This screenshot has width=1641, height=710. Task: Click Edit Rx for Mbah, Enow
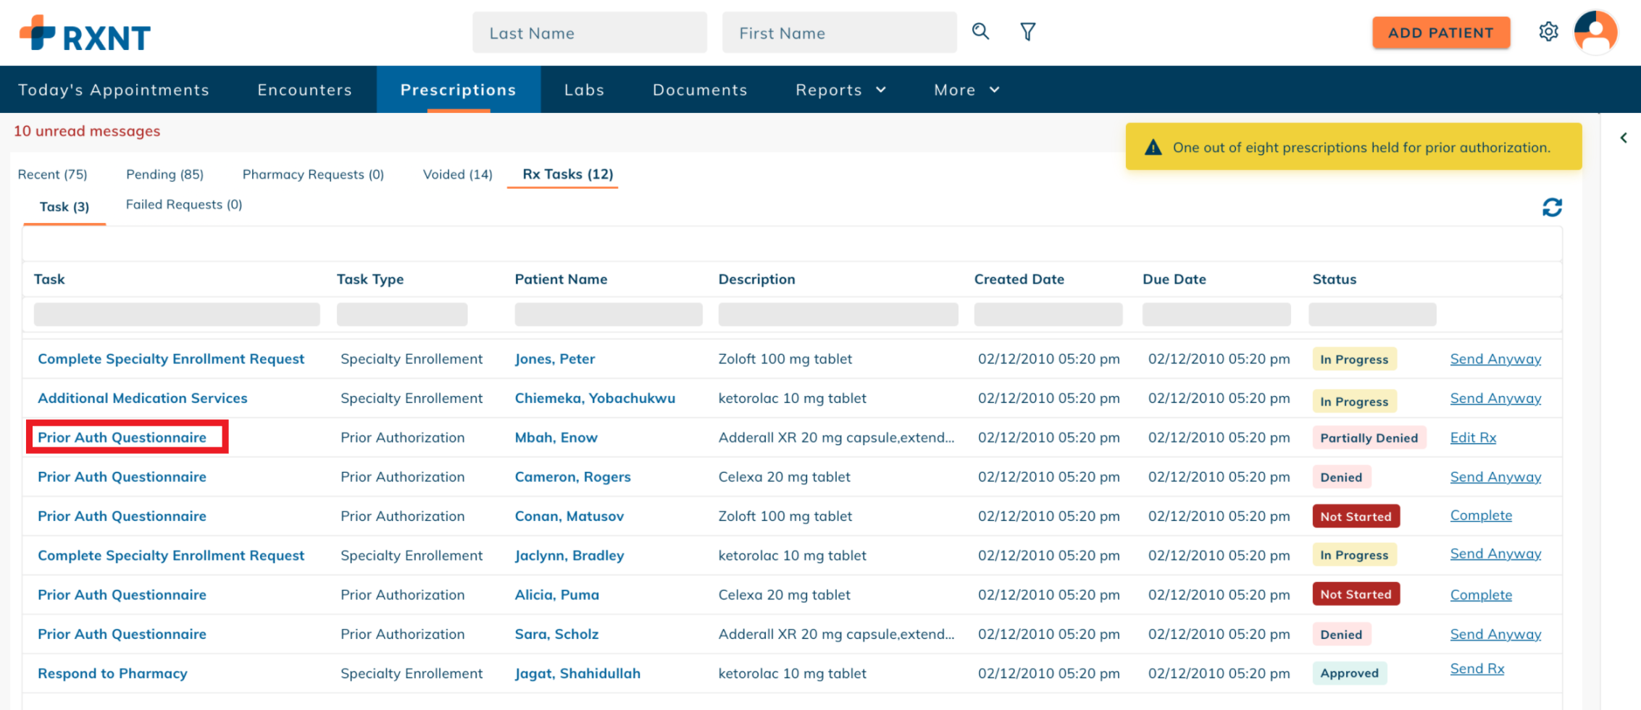pyautogui.click(x=1472, y=437)
